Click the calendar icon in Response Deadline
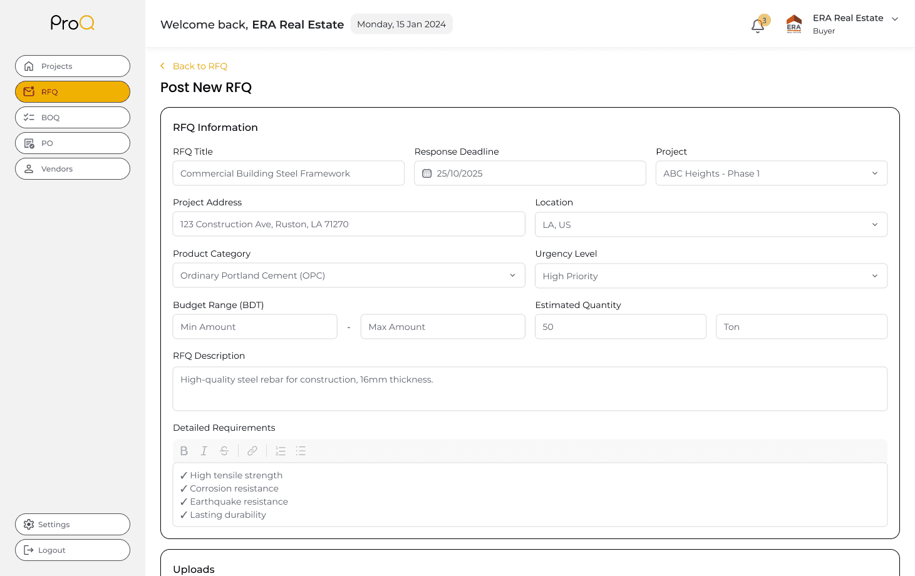Viewport: 915px width, 576px height. click(x=427, y=173)
